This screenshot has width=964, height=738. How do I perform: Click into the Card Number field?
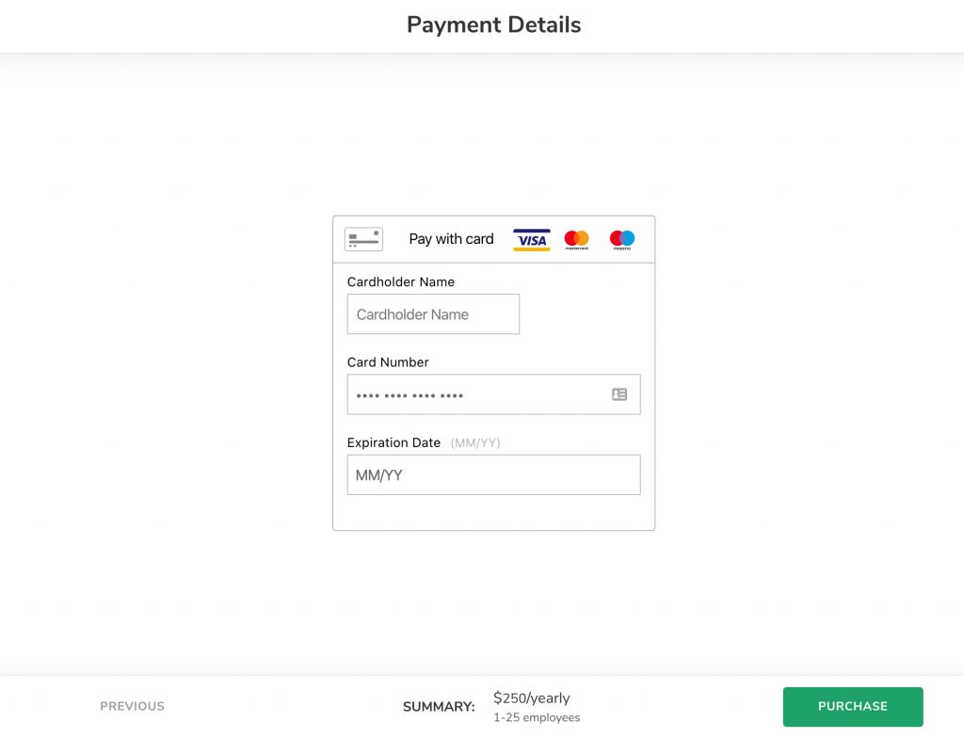pyautogui.click(x=493, y=394)
